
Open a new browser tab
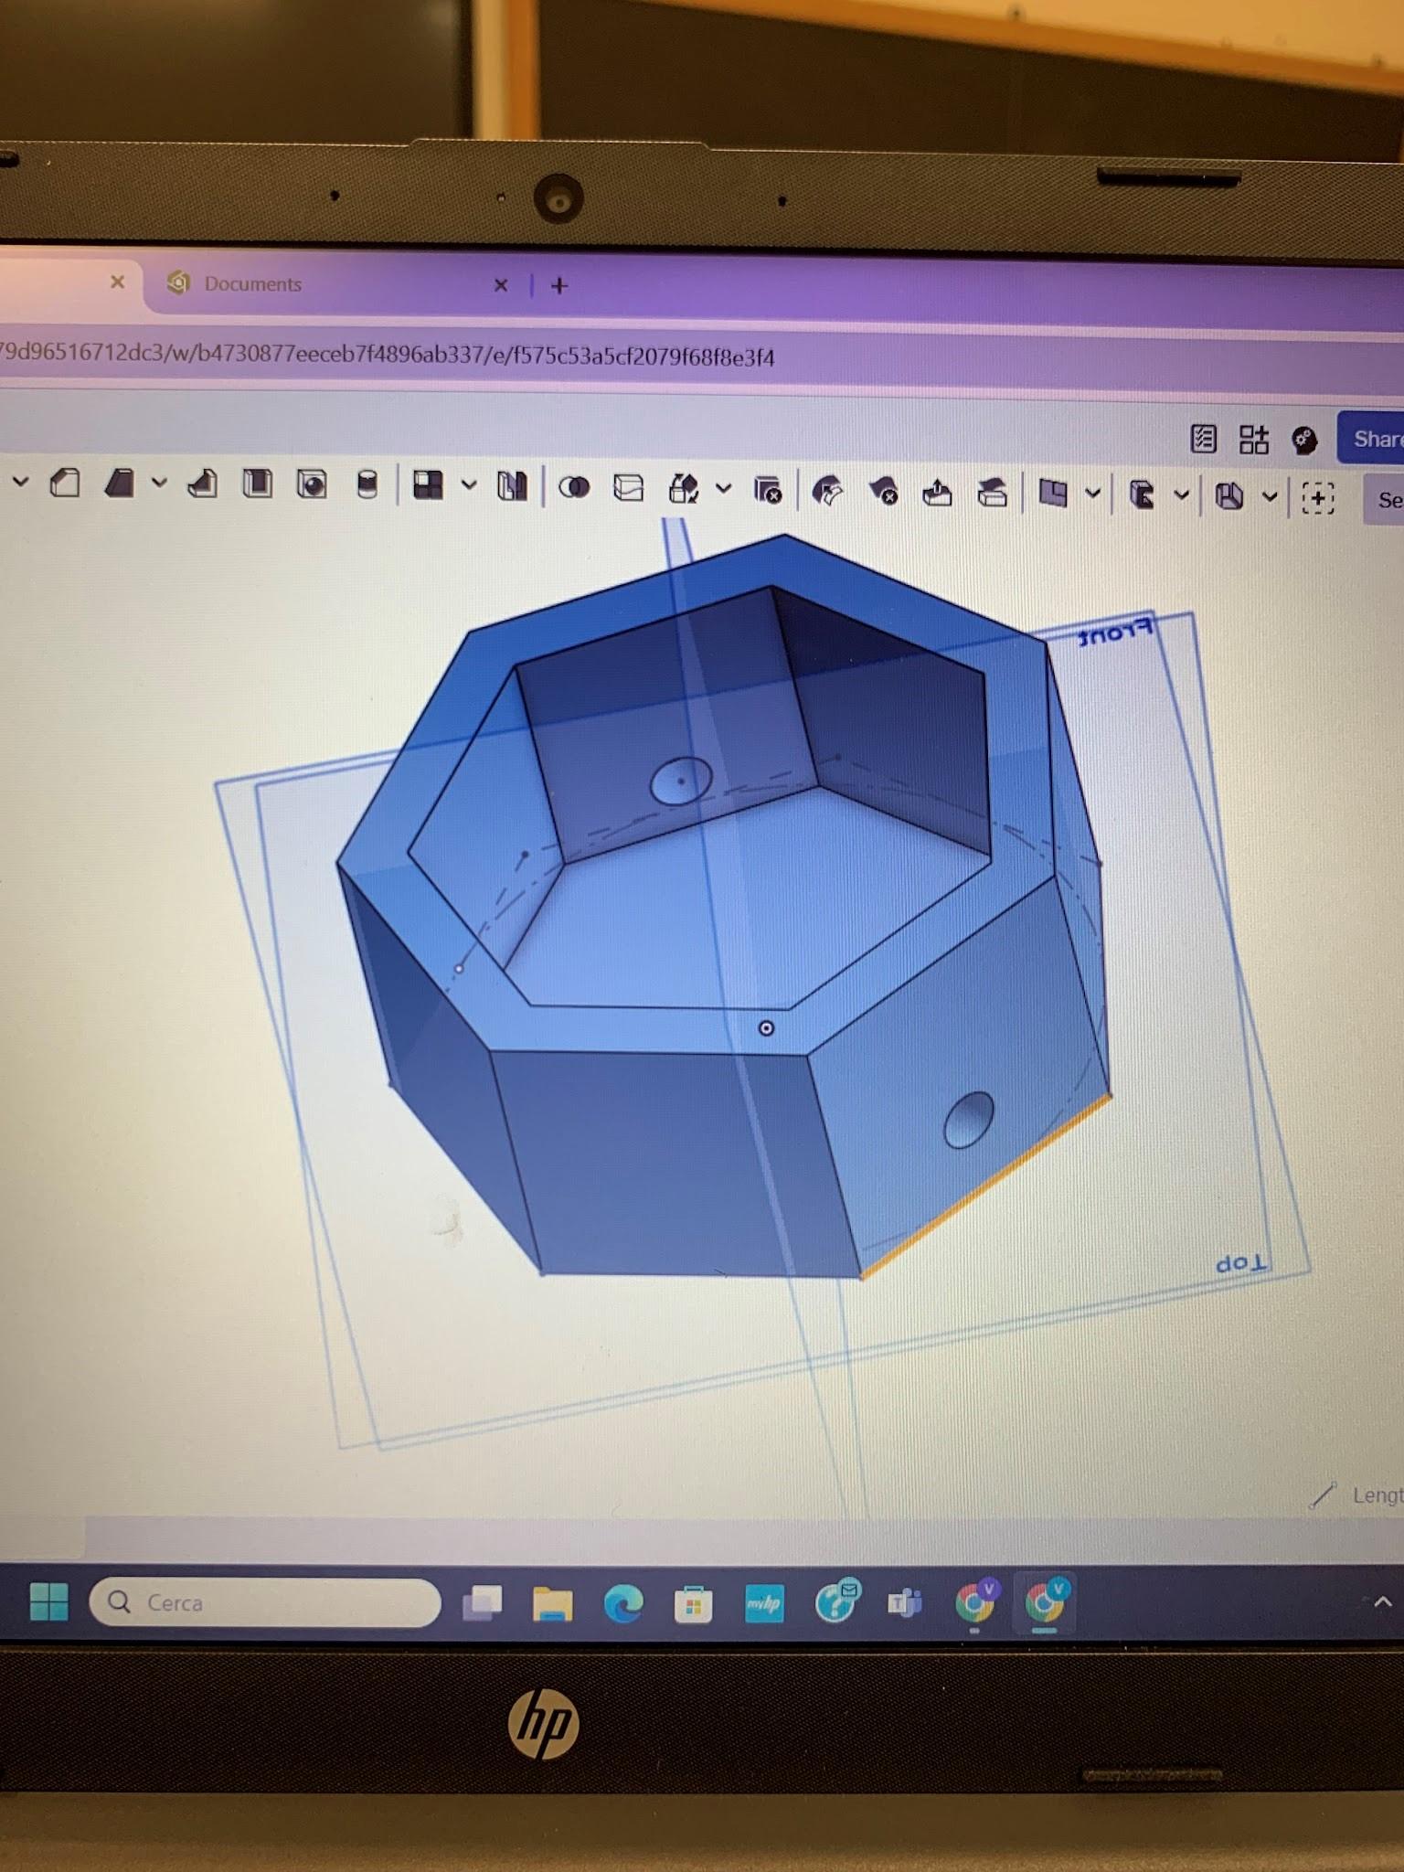(559, 286)
